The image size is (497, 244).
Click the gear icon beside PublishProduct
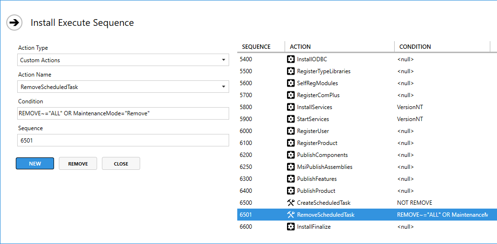click(x=290, y=191)
